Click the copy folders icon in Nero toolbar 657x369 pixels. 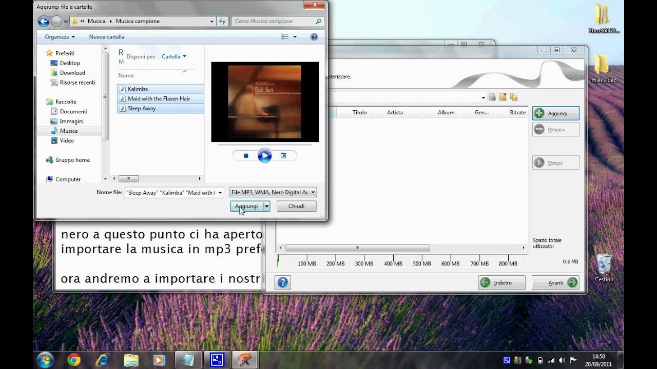click(514, 97)
